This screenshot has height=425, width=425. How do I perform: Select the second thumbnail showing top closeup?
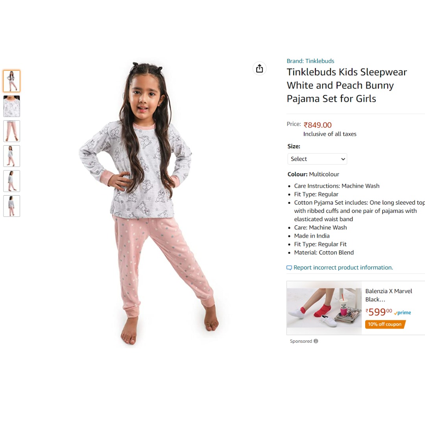click(x=12, y=106)
